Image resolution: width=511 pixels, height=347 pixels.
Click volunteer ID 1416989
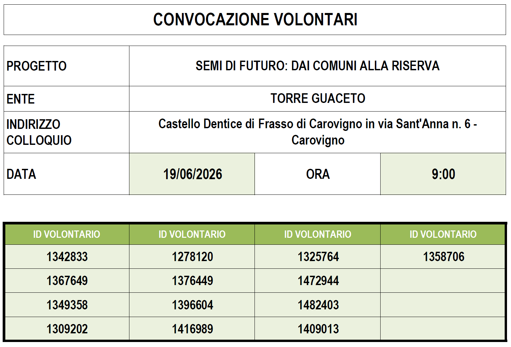click(x=192, y=329)
